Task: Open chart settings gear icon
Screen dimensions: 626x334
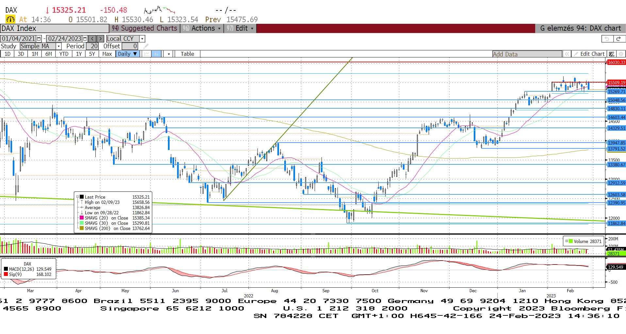Action: click(621, 54)
